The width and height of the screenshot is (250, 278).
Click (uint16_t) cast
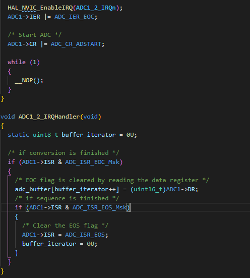pyautogui.click(x=148, y=189)
